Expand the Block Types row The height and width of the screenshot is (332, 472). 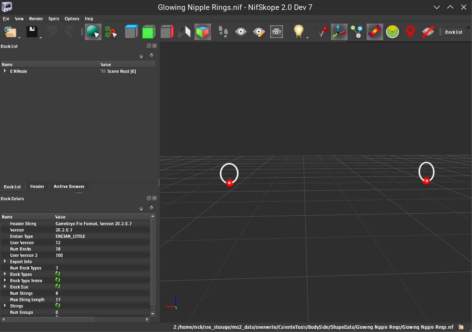click(x=5, y=274)
